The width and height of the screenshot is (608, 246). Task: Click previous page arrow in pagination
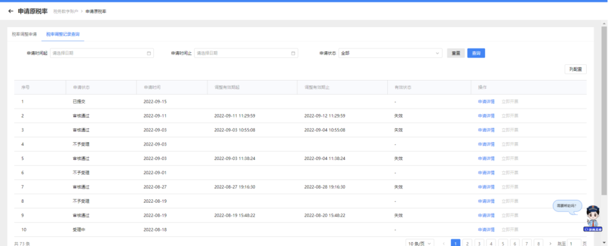[444, 243]
